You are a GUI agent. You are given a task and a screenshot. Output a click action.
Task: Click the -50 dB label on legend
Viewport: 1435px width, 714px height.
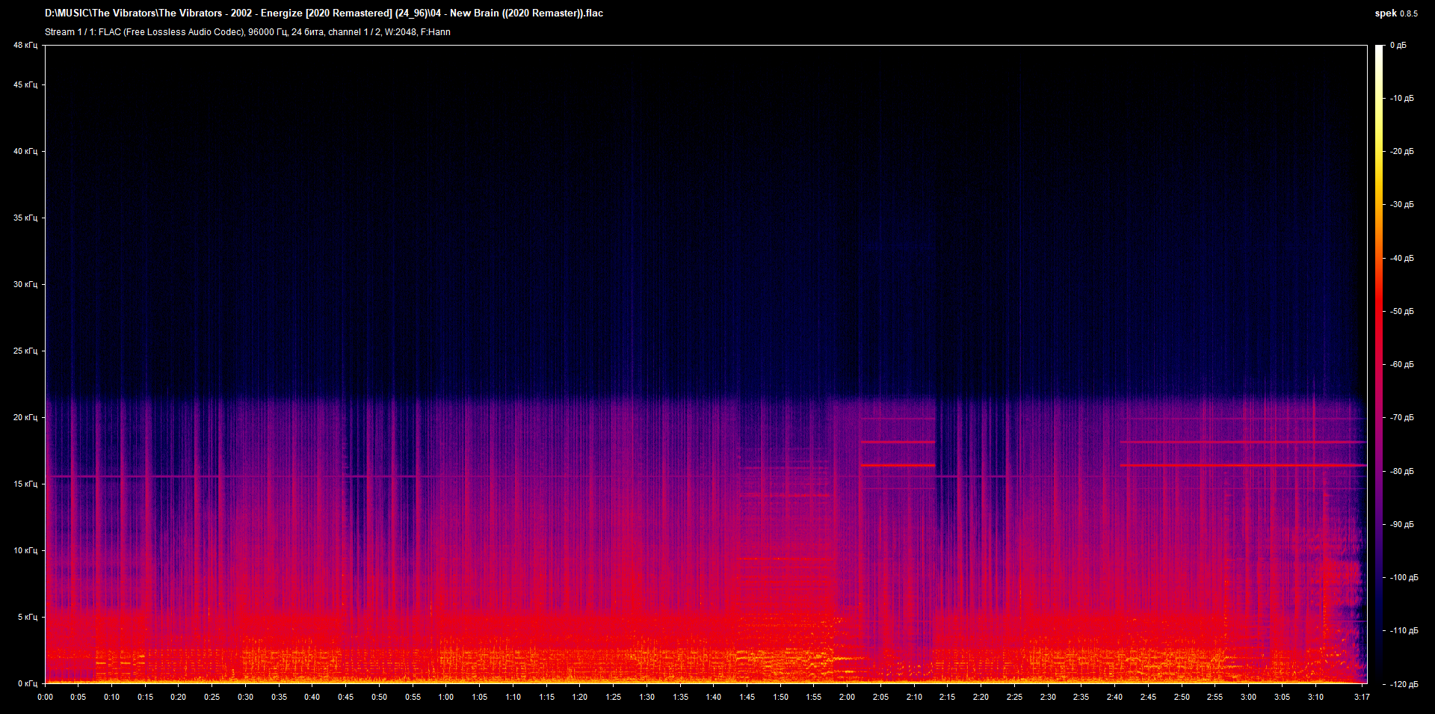point(1401,312)
